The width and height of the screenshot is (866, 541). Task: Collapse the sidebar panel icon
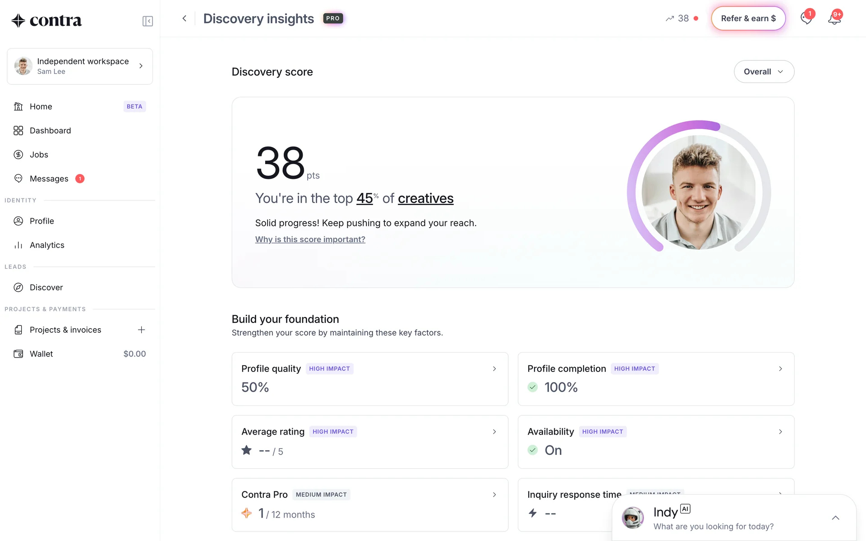point(147,21)
